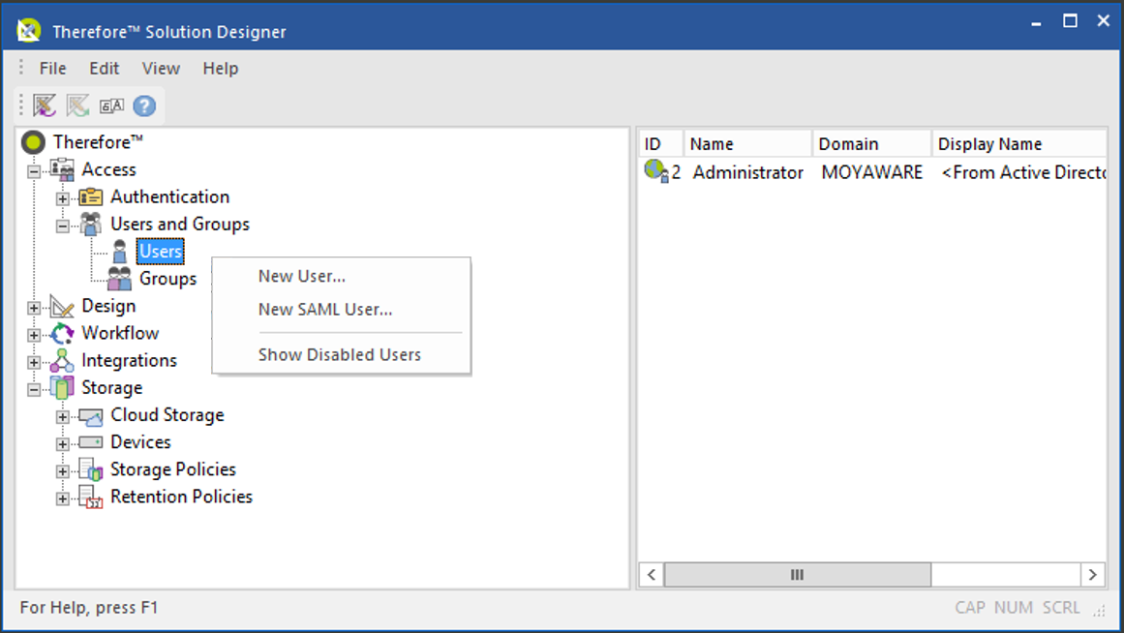1124x633 pixels.
Task: Open the language translation tool icon
Action: coord(111,105)
